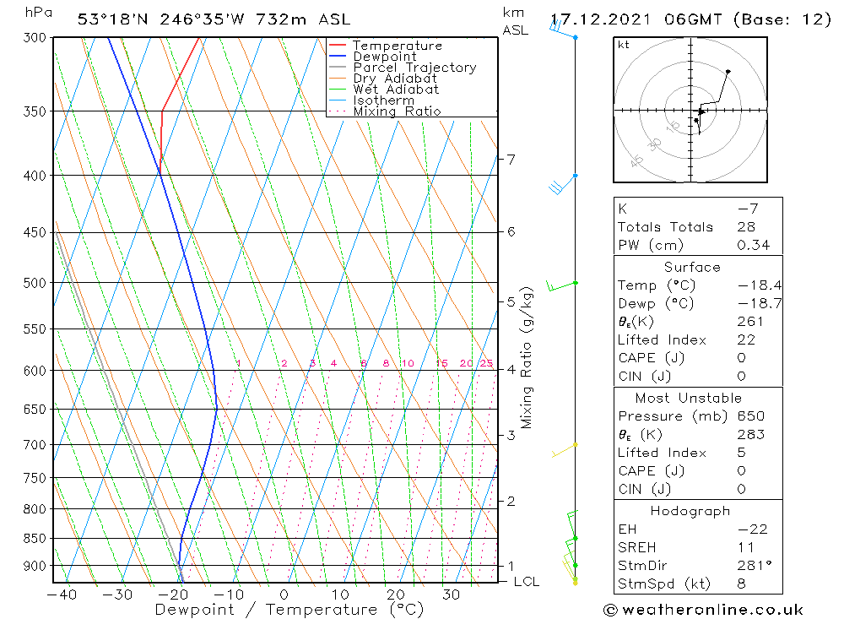Click the surface Temp value -18.4
The image size is (844, 619).
760,285
